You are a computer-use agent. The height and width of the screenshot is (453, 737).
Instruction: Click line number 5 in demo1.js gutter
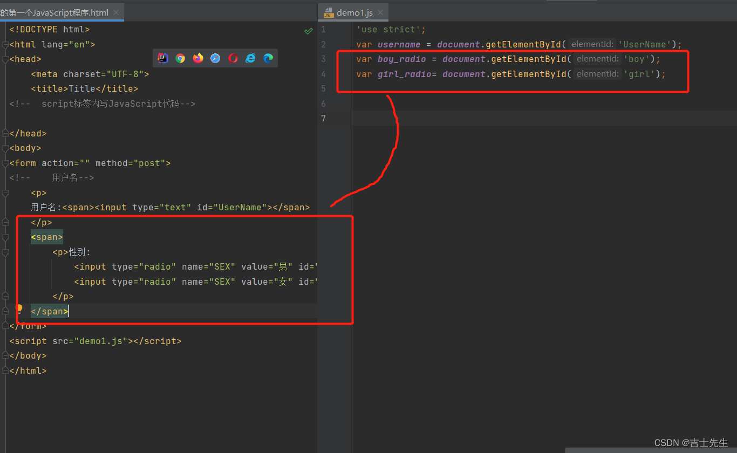[323, 89]
